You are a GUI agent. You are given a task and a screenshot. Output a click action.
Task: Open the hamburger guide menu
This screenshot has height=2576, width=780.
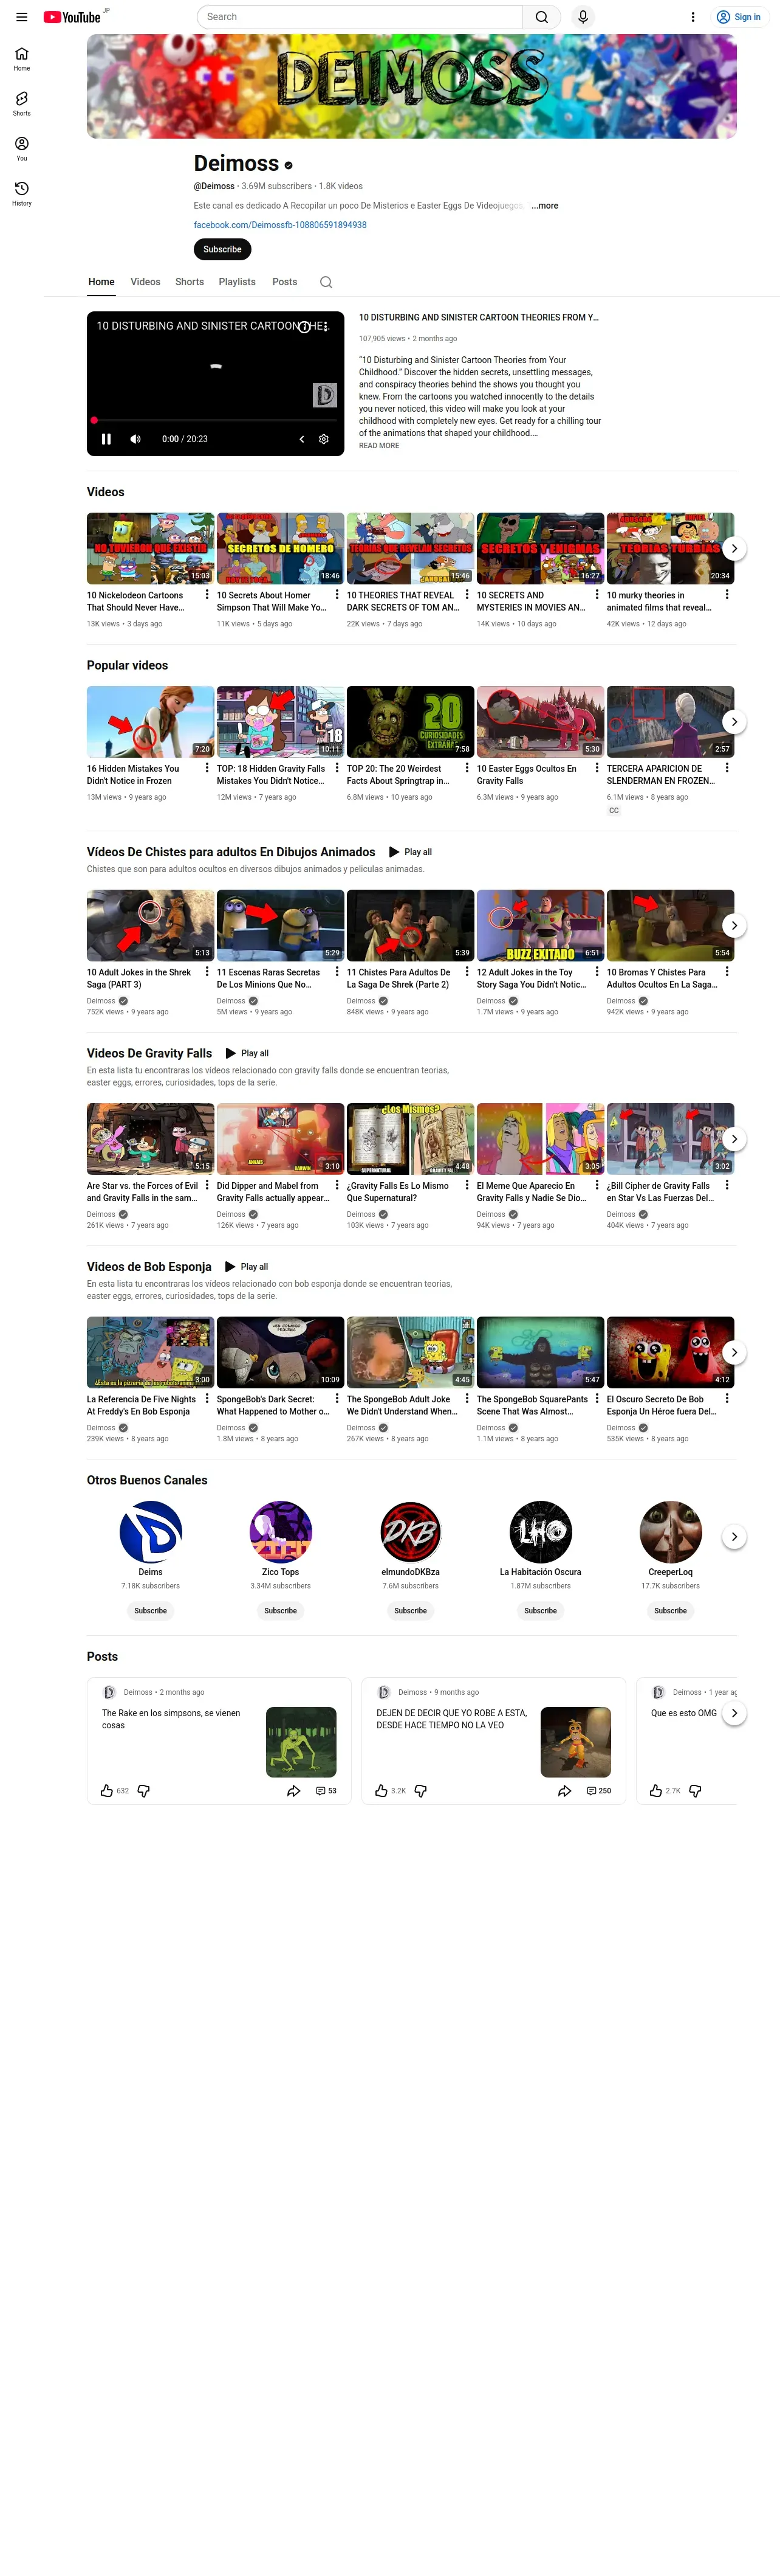point(21,17)
